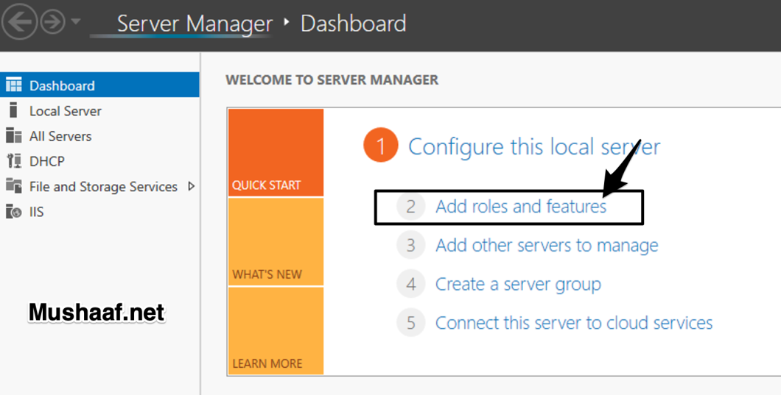The width and height of the screenshot is (781, 395).
Task: Click the All Servers icon in the sidebar
Action: tap(13, 136)
